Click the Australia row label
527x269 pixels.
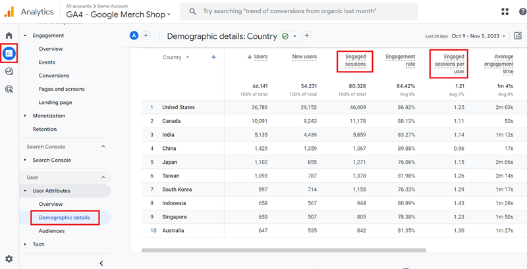(173, 231)
